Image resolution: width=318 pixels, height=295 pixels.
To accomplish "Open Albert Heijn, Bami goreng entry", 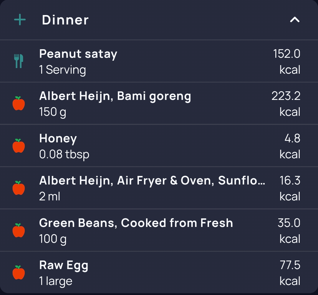I will [x=159, y=103].
